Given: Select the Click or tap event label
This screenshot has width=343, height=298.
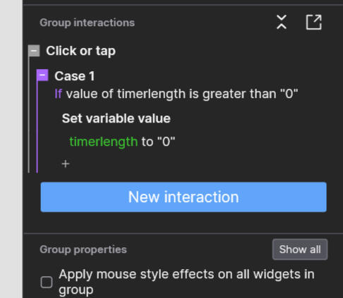Looking at the screenshot, I should (80, 51).
